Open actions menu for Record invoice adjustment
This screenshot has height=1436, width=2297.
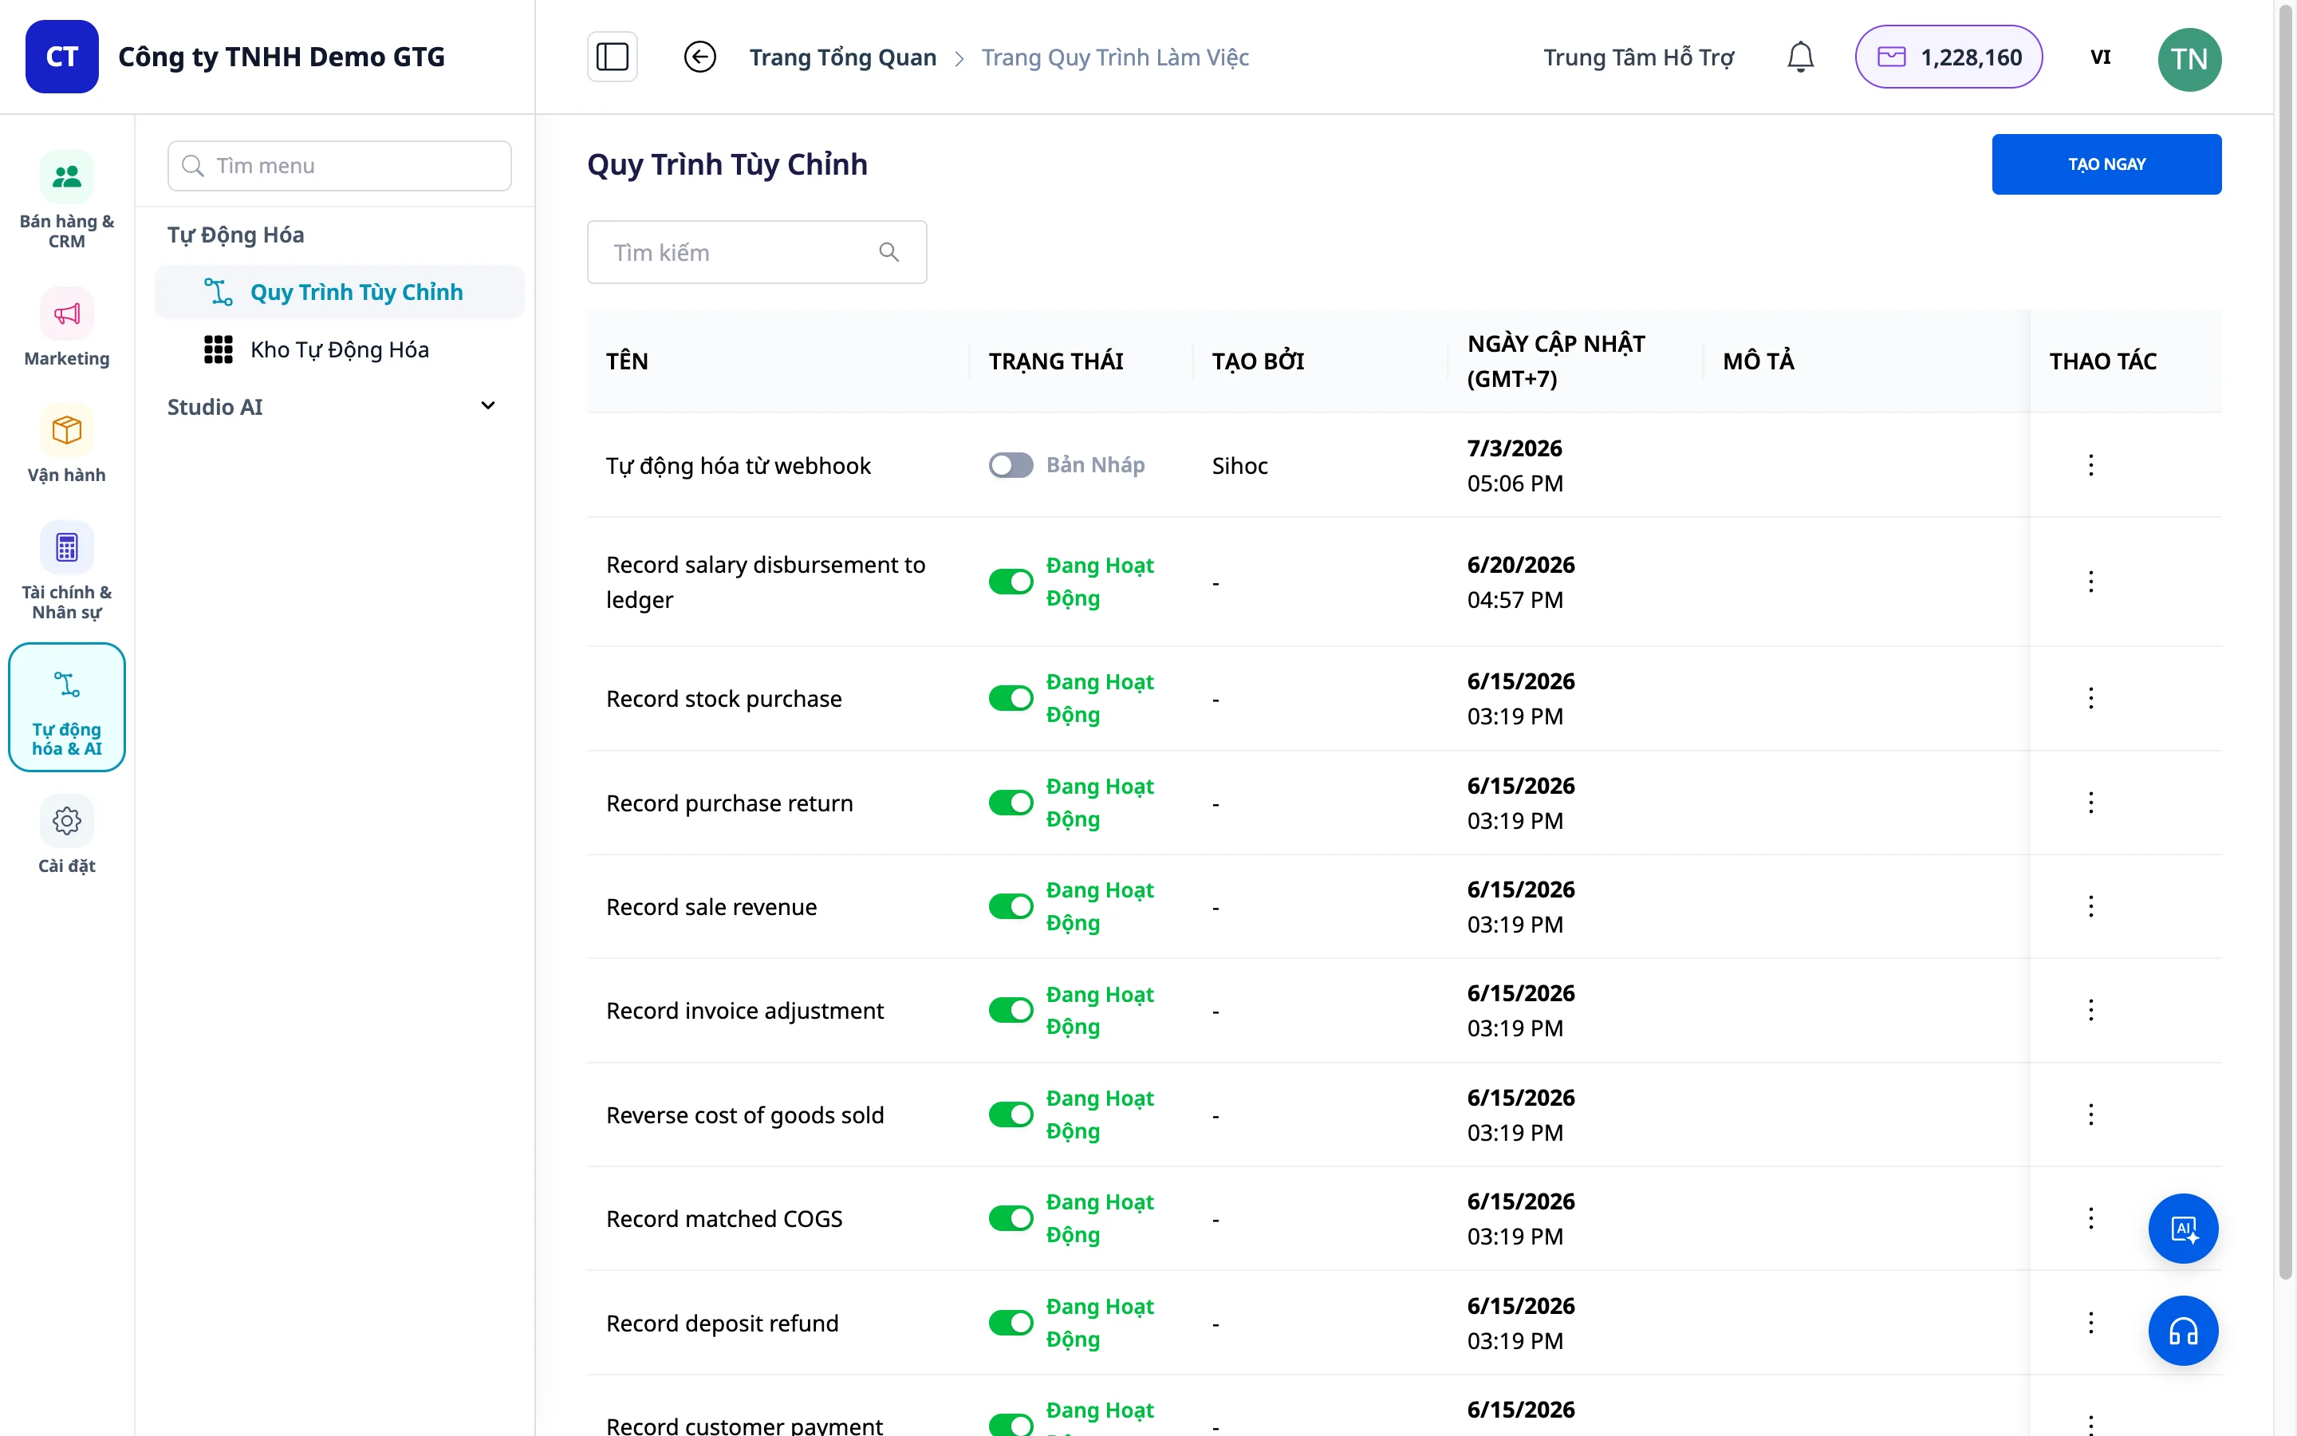(2091, 1009)
